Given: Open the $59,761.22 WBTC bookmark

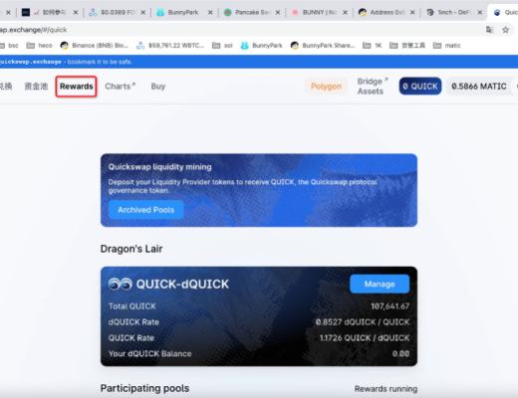Looking at the screenshot, I should [x=170, y=46].
